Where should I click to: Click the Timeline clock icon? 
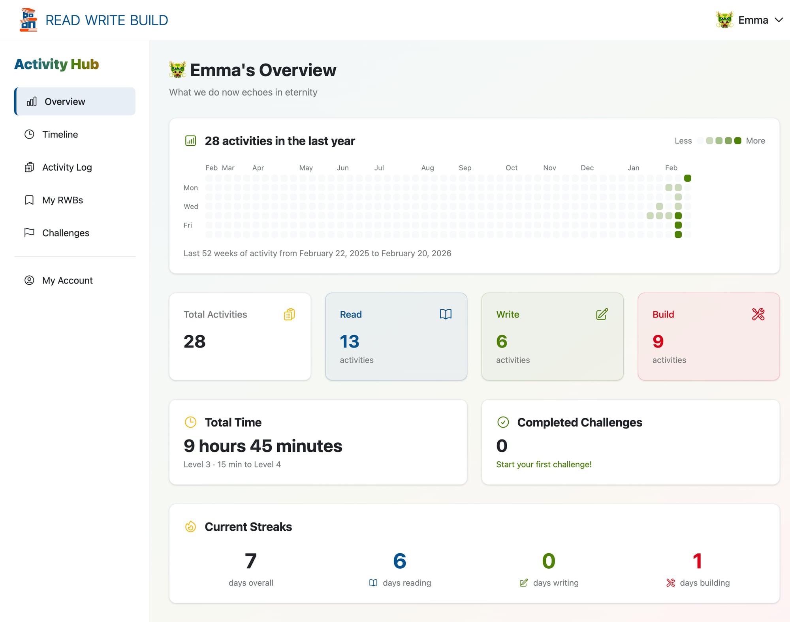(29, 134)
